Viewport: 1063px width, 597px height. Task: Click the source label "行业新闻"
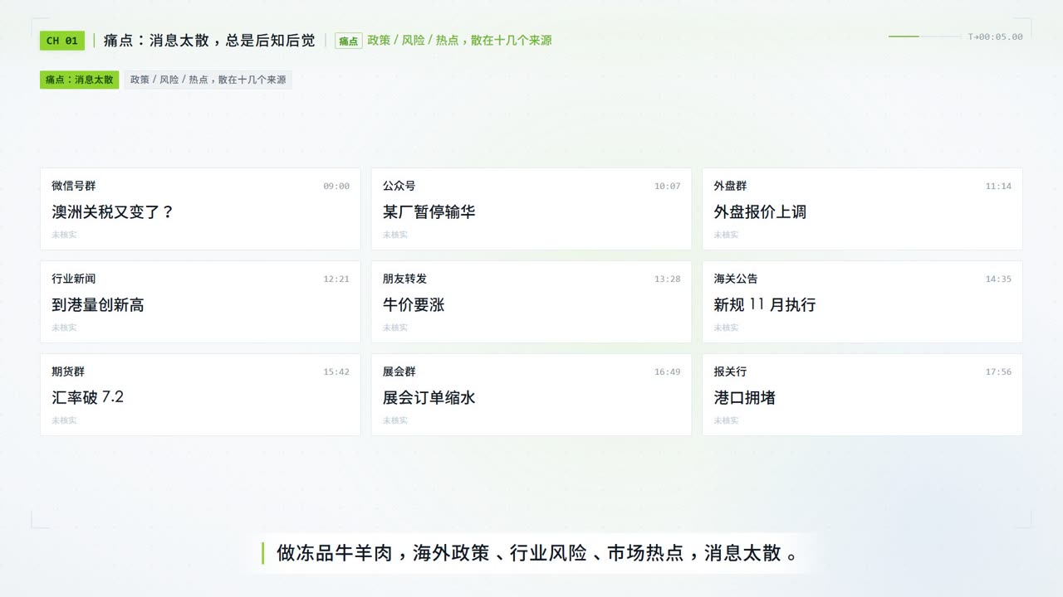pyautogui.click(x=74, y=279)
